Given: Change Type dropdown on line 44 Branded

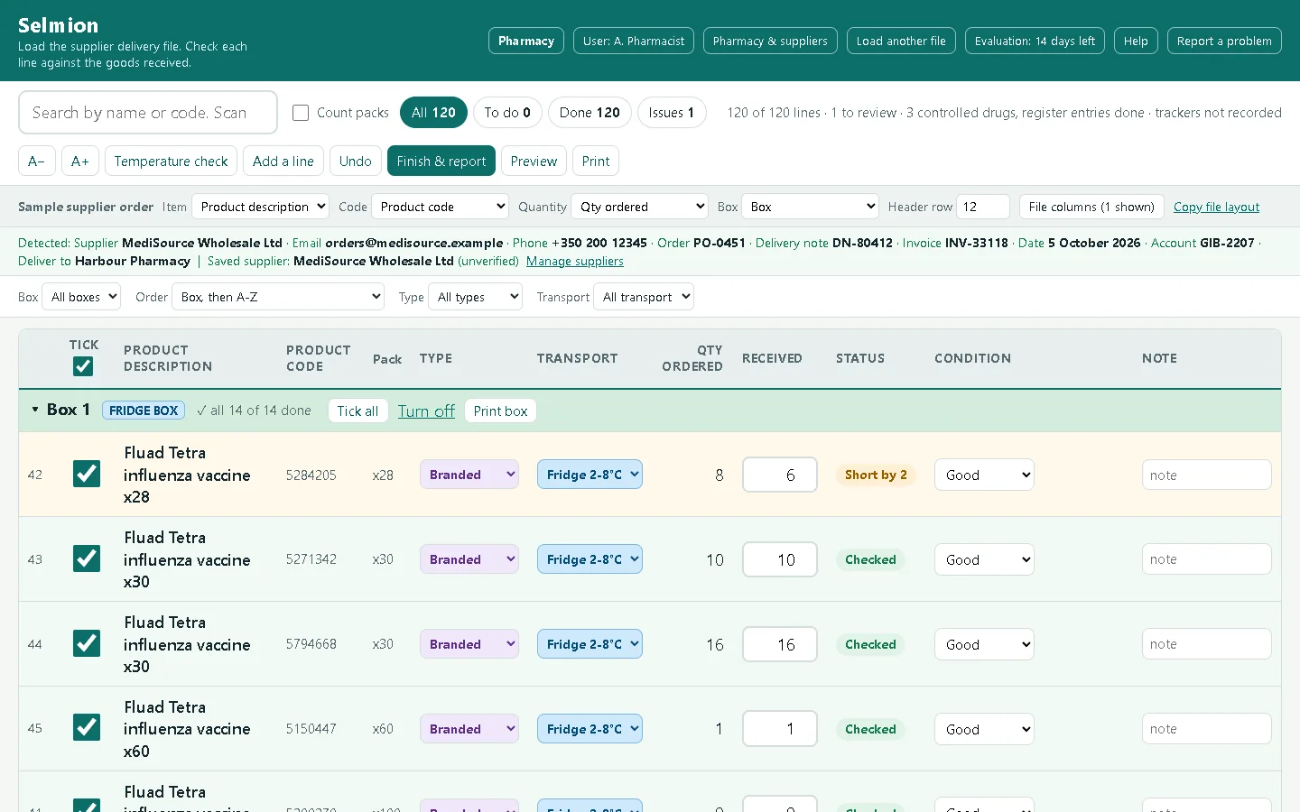Looking at the screenshot, I should (x=469, y=644).
